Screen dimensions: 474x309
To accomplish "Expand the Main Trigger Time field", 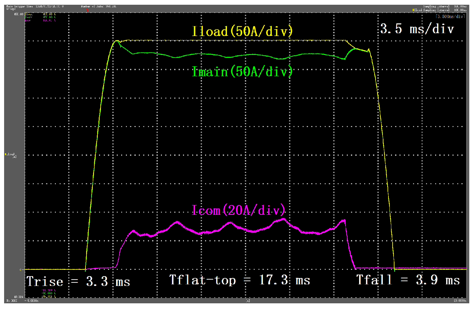I will click(19, 6).
